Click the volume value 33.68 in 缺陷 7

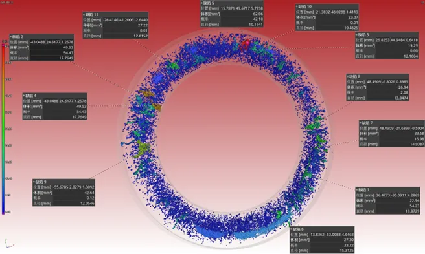click(x=419, y=134)
